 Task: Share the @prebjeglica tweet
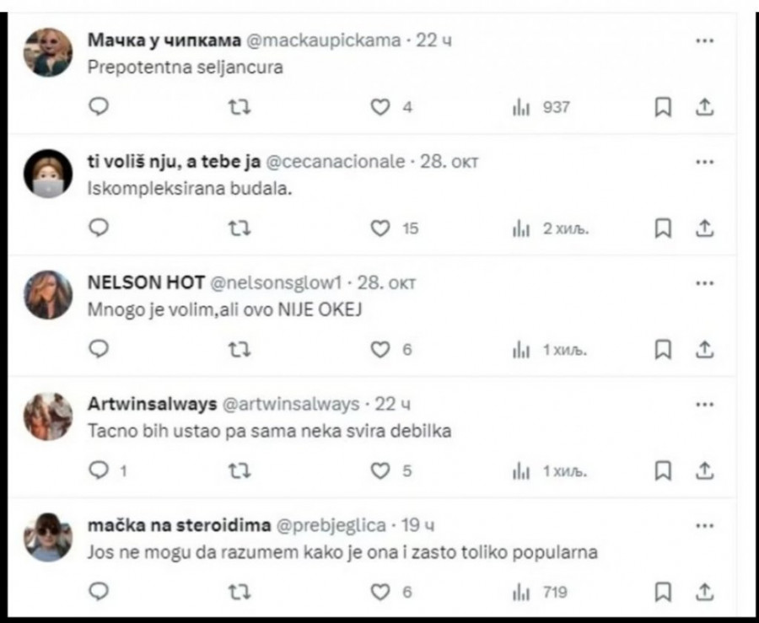(x=705, y=592)
